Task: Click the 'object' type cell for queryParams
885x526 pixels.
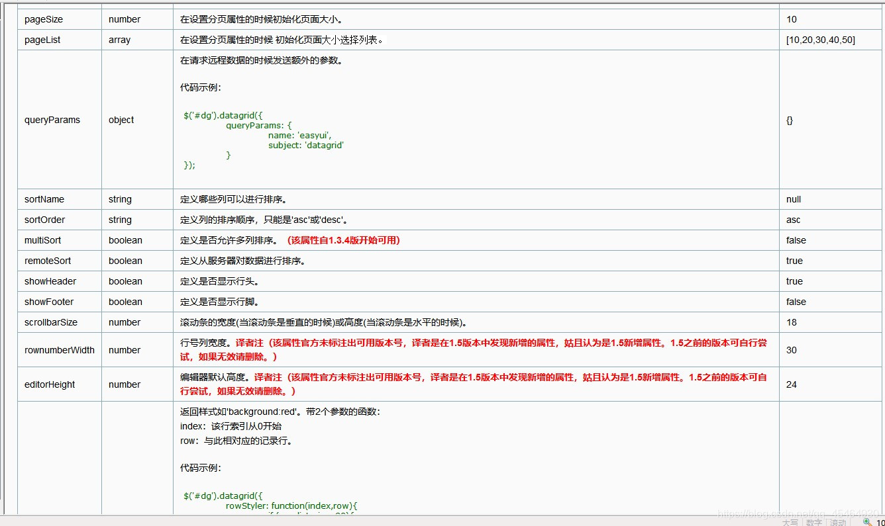Action: (137, 120)
